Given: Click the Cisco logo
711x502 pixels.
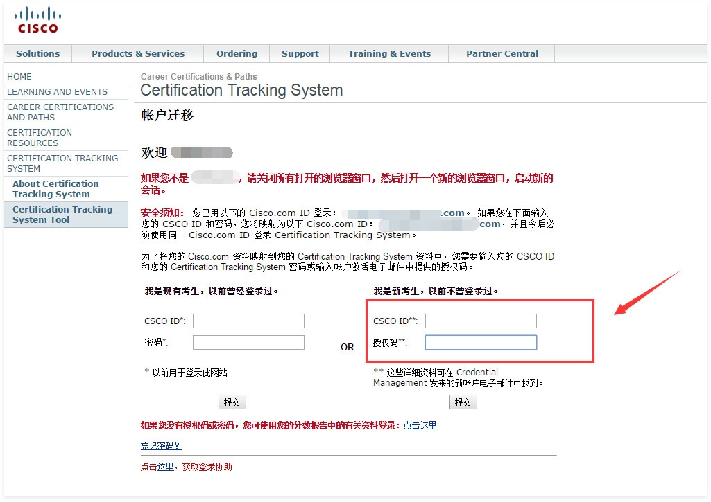Looking at the screenshot, I should (37, 20).
